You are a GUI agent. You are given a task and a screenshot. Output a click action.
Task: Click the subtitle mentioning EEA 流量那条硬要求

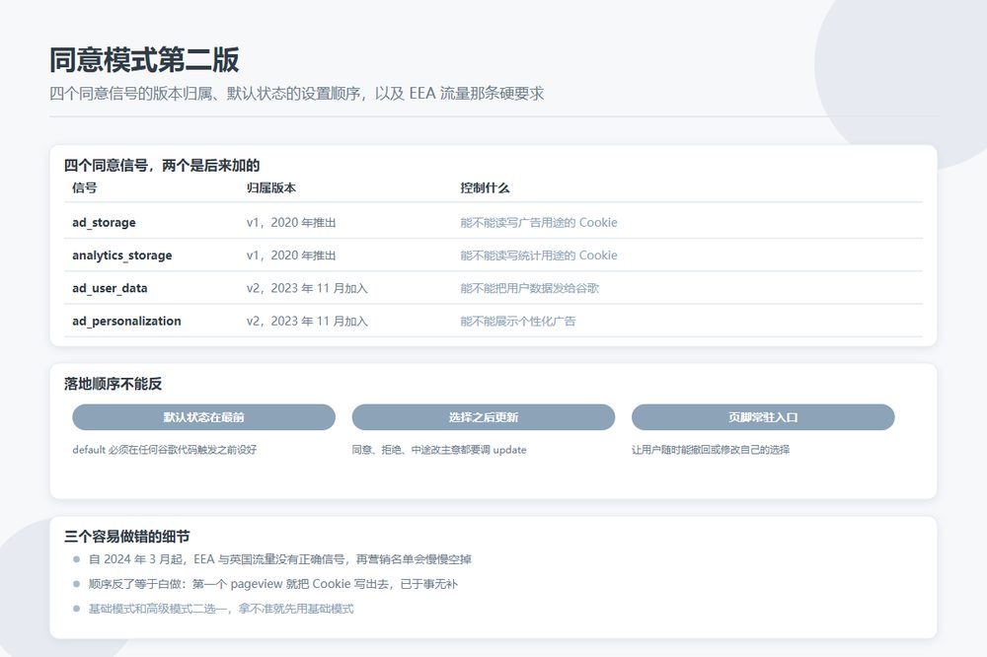tap(296, 94)
